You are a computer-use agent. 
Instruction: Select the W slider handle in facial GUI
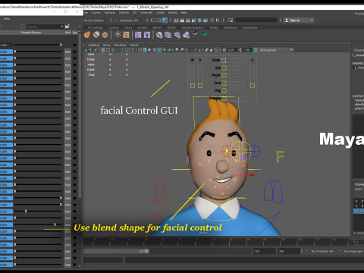[x=193, y=86]
